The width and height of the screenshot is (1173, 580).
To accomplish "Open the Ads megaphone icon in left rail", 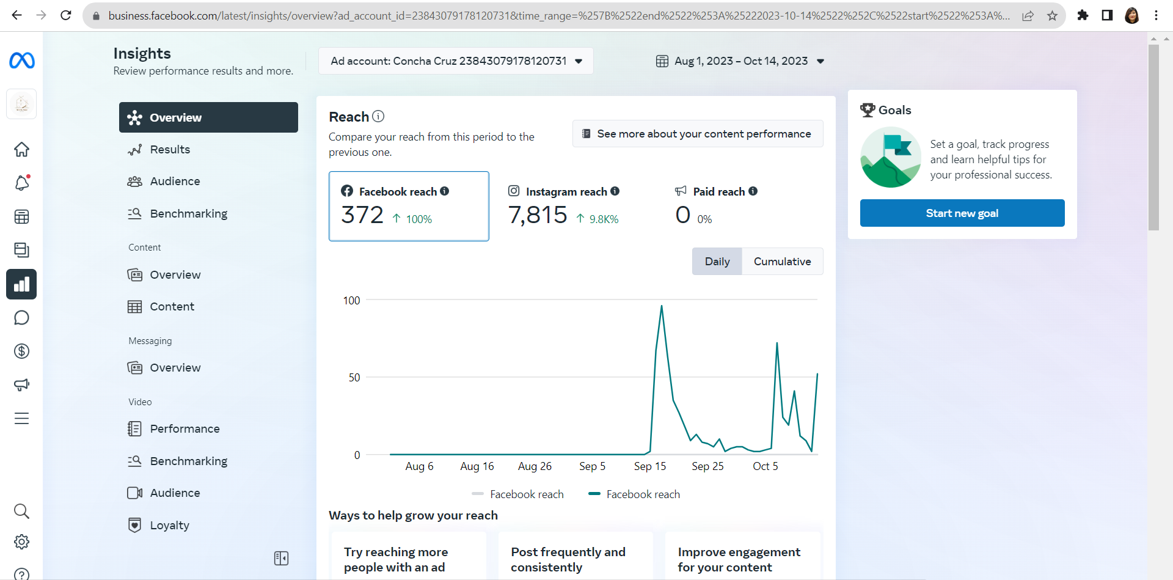I will [21, 384].
